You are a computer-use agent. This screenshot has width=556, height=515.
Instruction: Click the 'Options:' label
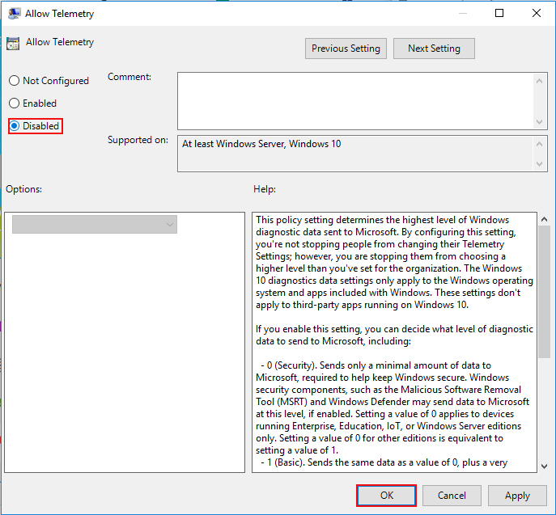click(23, 189)
